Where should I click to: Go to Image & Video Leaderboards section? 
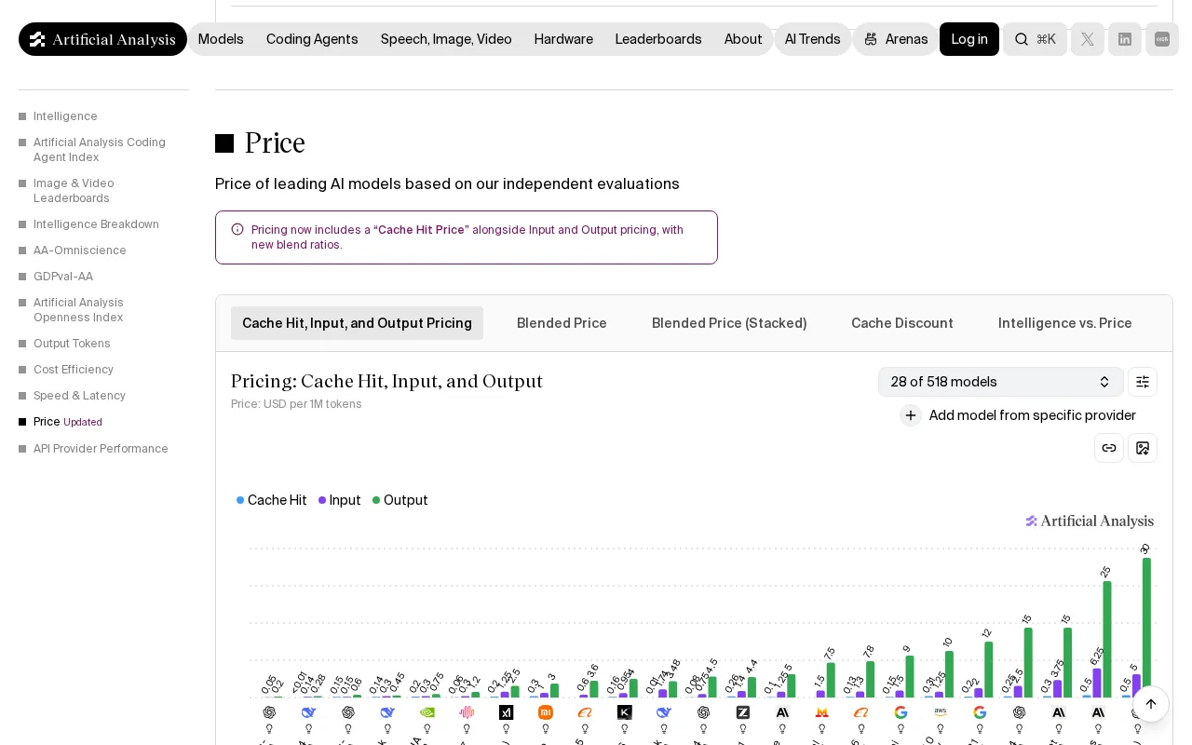[x=74, y=191]
